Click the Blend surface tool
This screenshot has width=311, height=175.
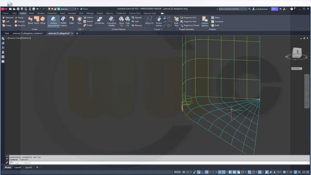[x=30, y=20]
